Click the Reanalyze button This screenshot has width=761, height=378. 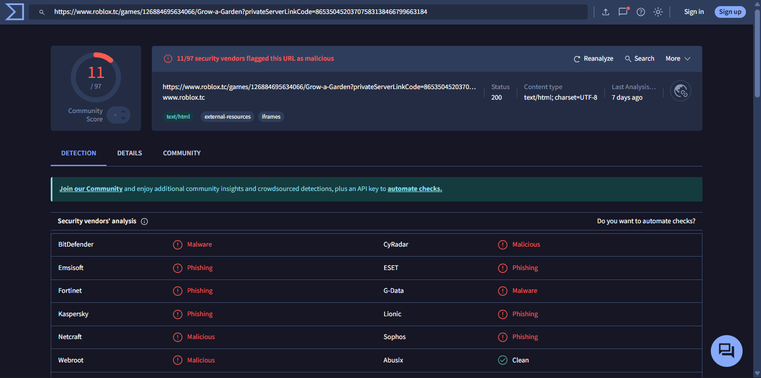click(x=593, y=58)
